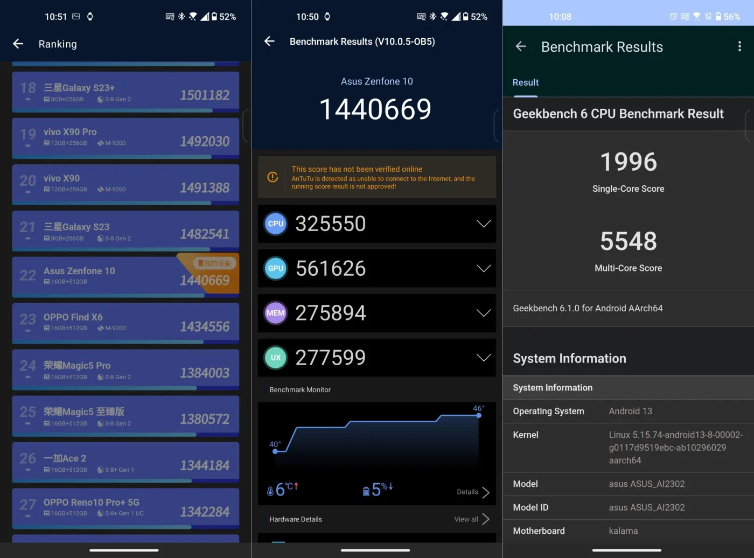Screen dimensions: 754x558
Task: Tap the green UX score icon
Action: pyautogui.click(x=276, y=358)
